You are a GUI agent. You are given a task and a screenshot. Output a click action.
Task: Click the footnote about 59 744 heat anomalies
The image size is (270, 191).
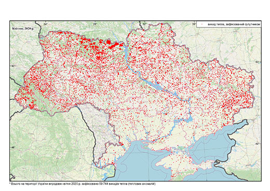(x=83, y=184)
